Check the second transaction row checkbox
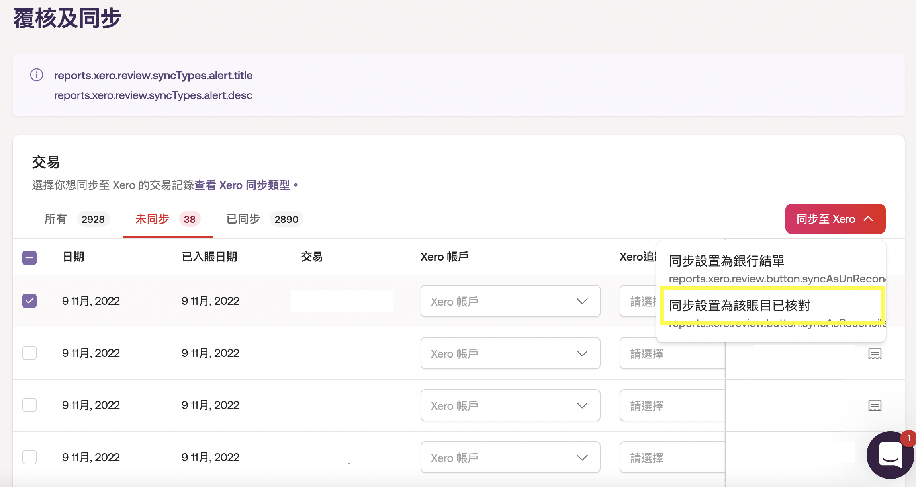Screen dimensions: 916x487 [29, 353]
